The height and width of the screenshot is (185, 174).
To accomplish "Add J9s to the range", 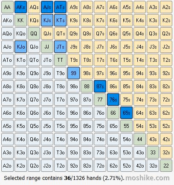I will tap(73, 47).
